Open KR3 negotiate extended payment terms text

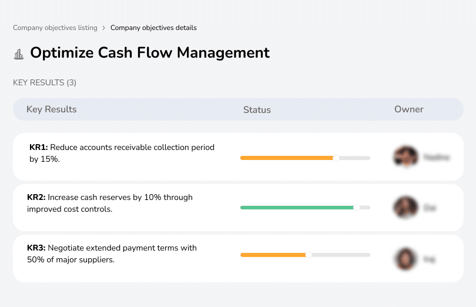point(112,253)
